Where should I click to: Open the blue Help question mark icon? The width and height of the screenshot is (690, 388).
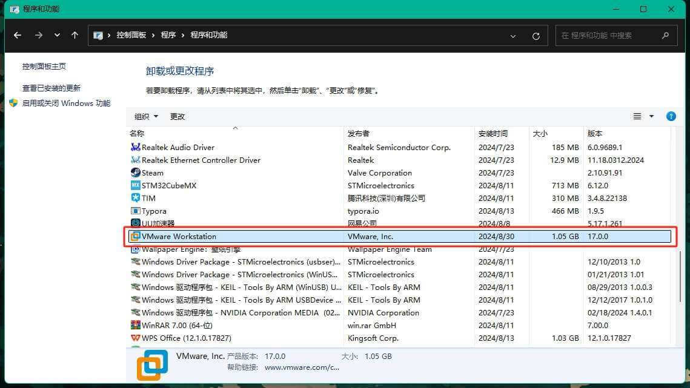(671, 116)
